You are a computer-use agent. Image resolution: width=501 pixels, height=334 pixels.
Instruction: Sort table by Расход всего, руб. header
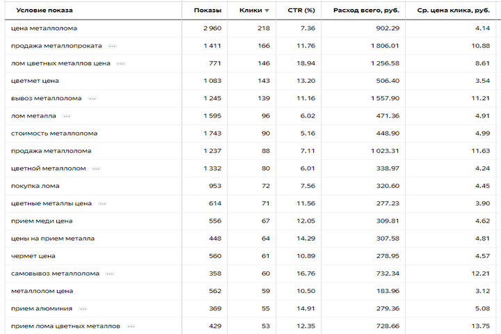366,10
